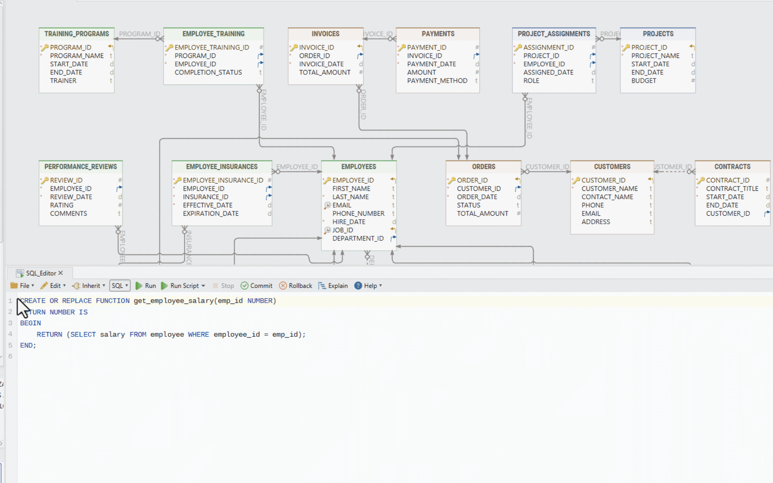Click the Run button to execute
Screen dimensions: 773x483
coord(146,285)
